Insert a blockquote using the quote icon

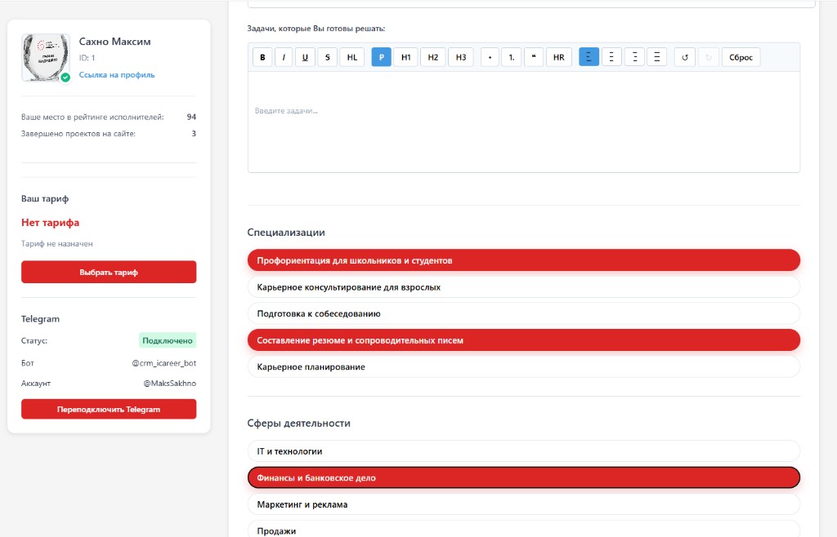533,57
